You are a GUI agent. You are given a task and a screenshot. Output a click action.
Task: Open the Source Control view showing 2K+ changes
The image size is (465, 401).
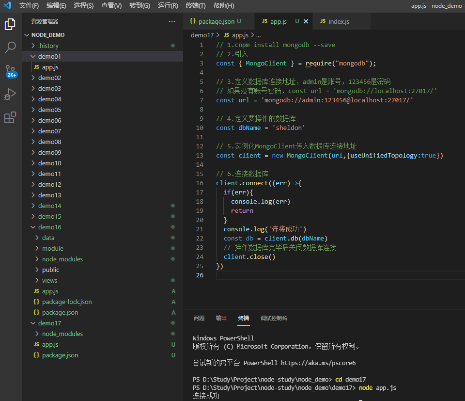point(11,71)
